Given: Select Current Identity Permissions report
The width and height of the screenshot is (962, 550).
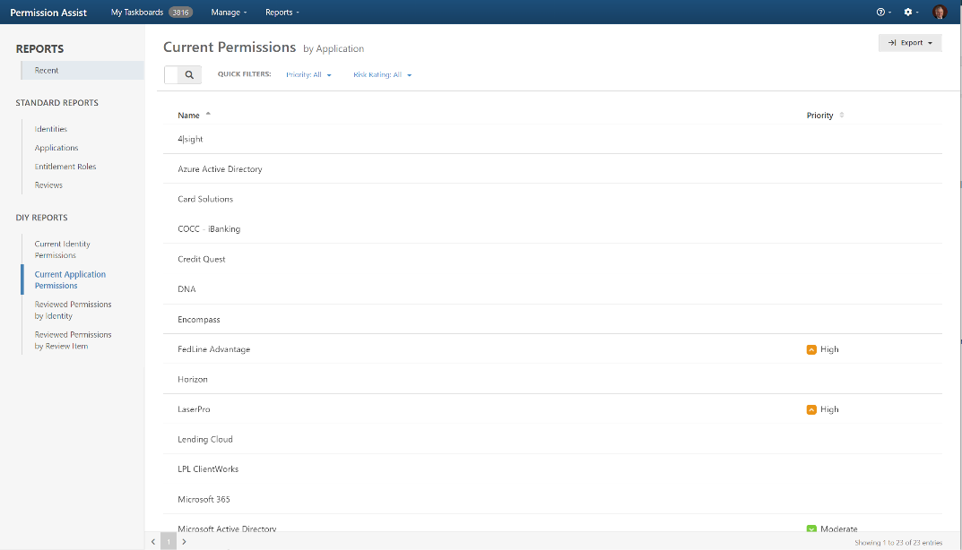Looking at the screenshot, I should [x=62, y=249].
